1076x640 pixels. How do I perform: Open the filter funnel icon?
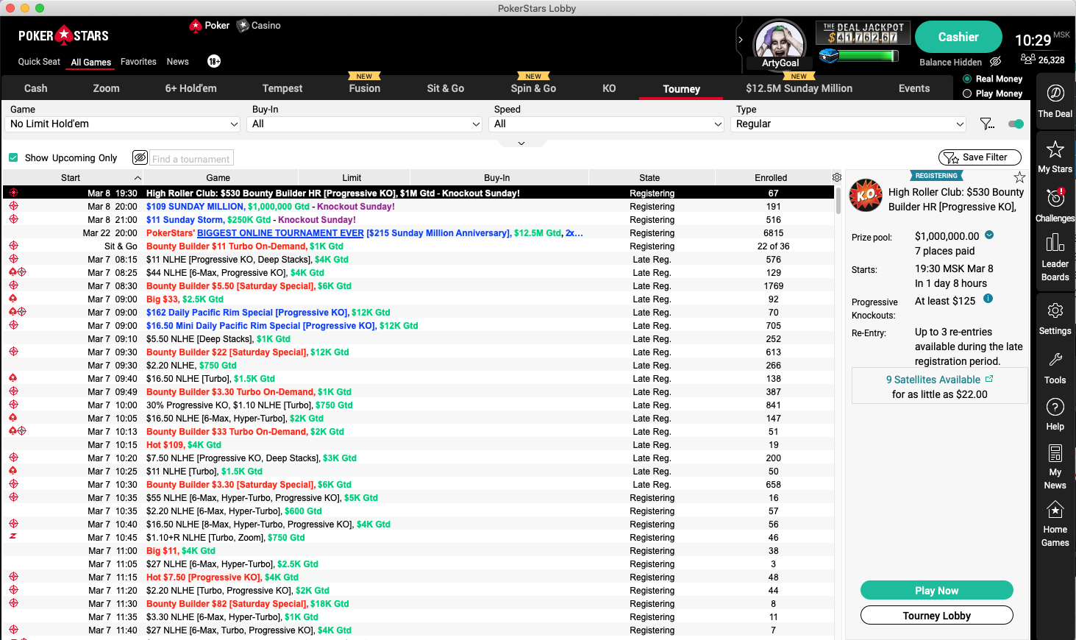click(x=987, y=124)
